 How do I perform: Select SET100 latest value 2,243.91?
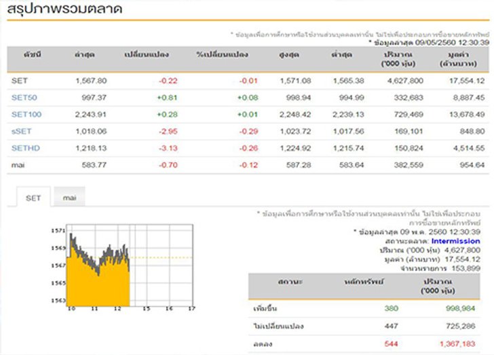(x=91, y=114)
